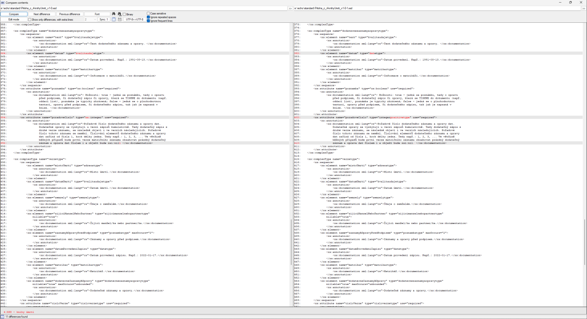Open right file browse >> button
This screenshot has height=319, width=587.
pyautogui.click(x=584, y=8)
